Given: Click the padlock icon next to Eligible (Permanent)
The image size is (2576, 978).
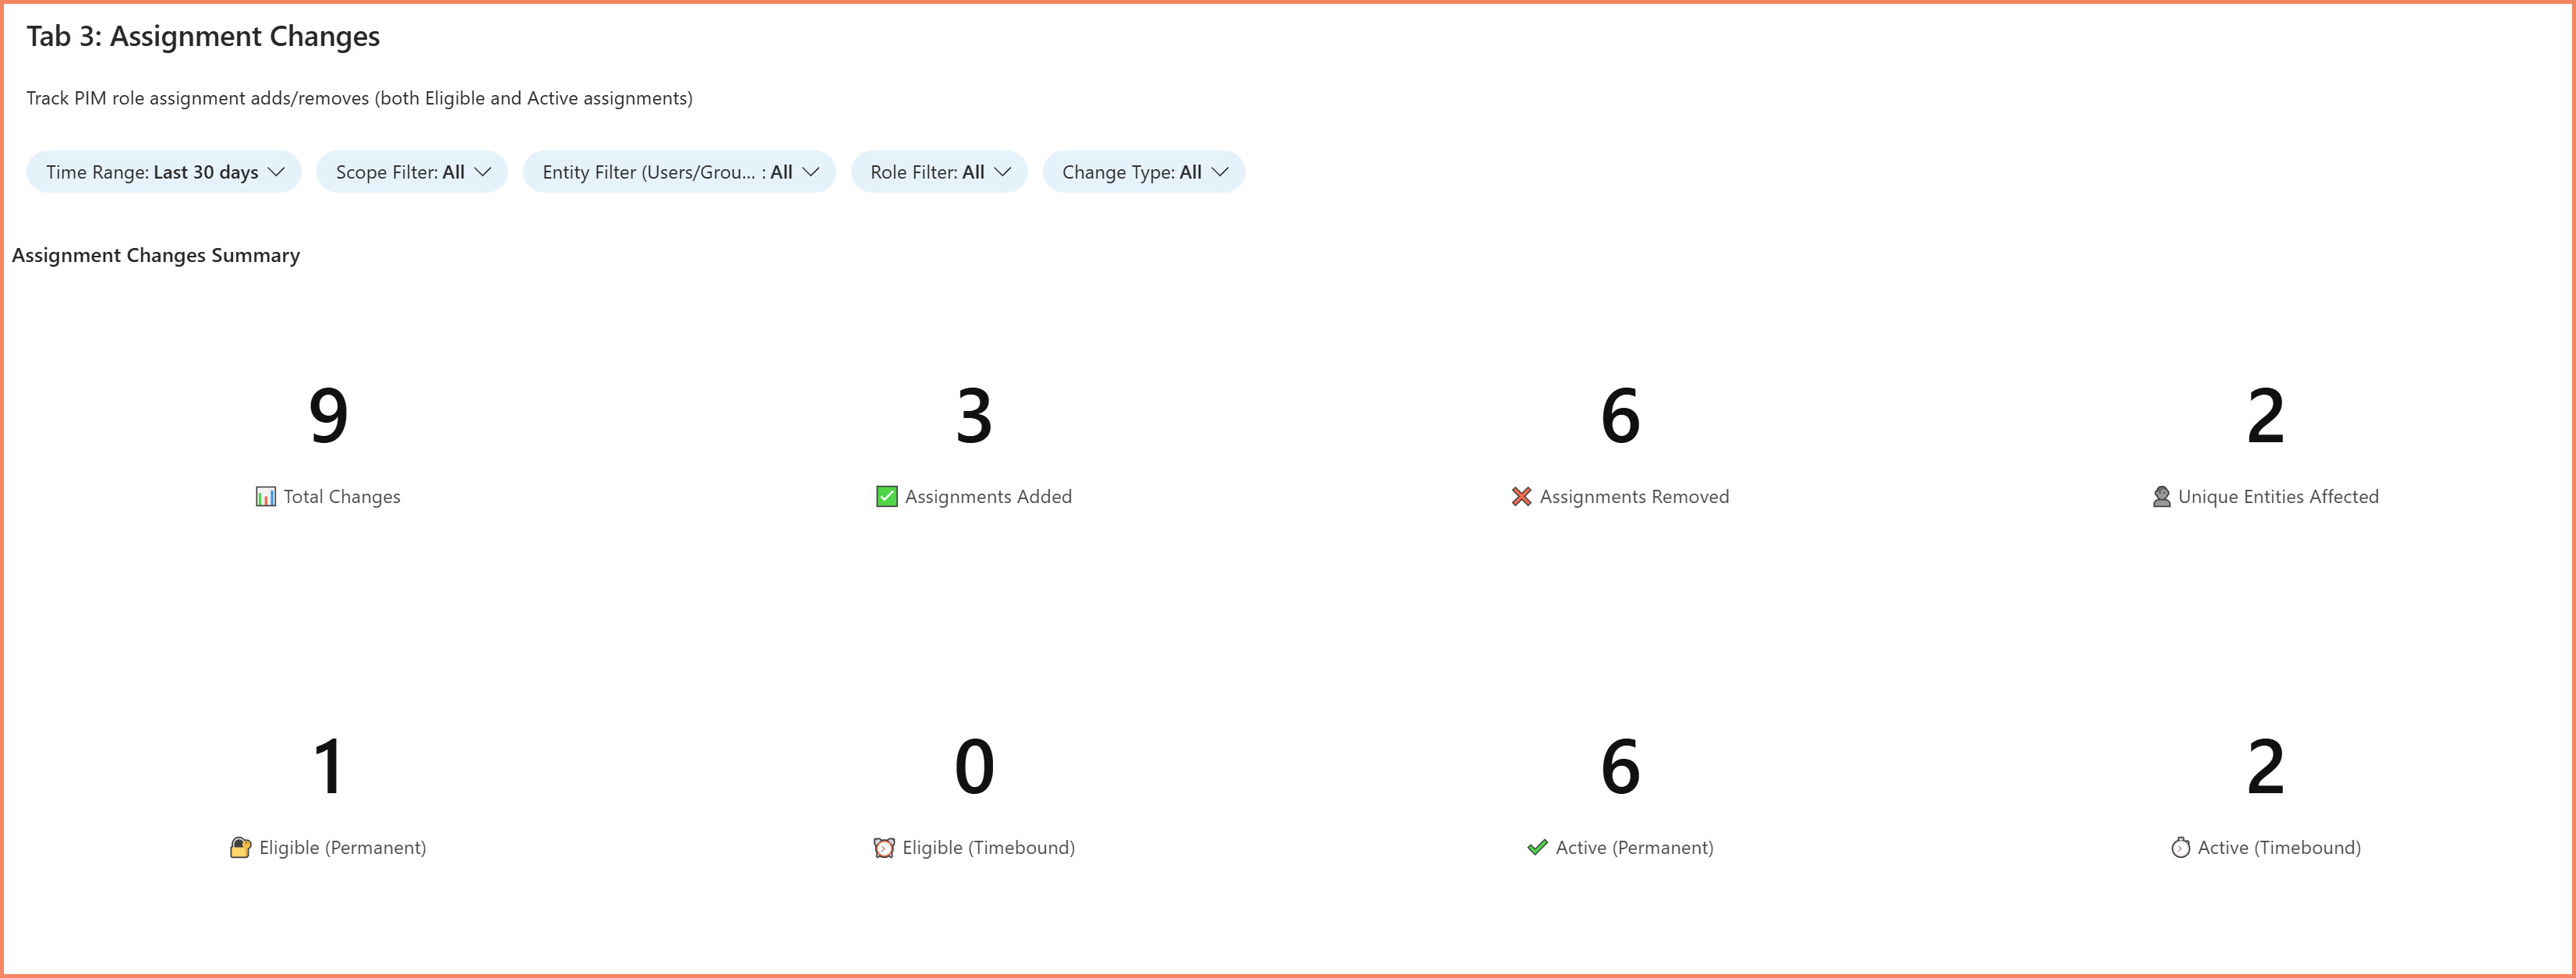Looking at the screenshot, I should (241, 847).
